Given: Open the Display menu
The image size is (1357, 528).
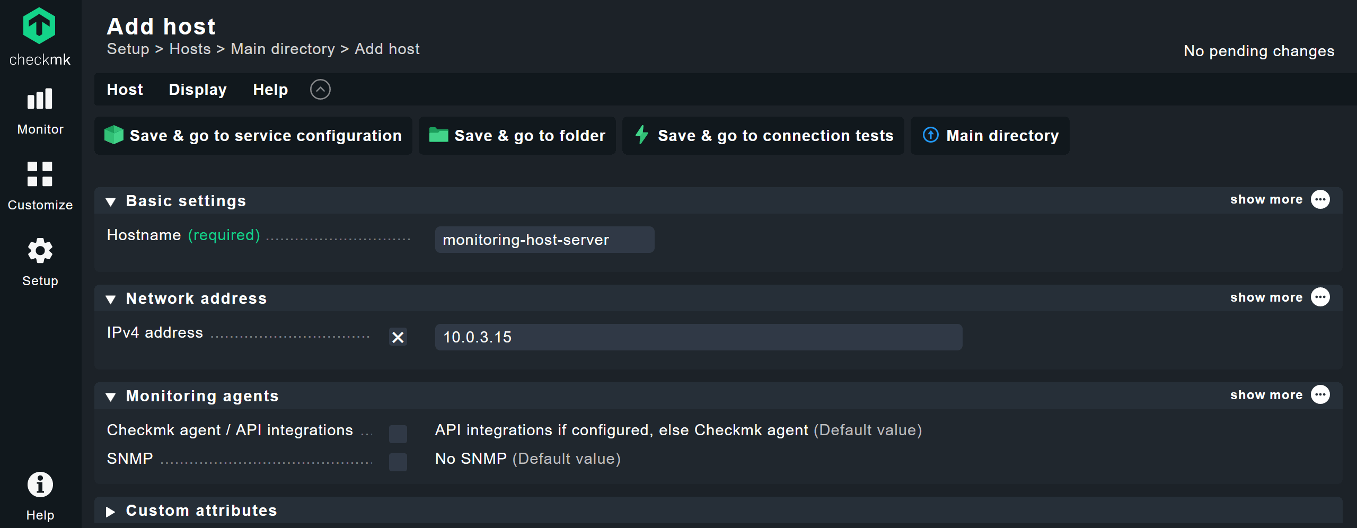Looking at the screenshot, I should [198, 90].
